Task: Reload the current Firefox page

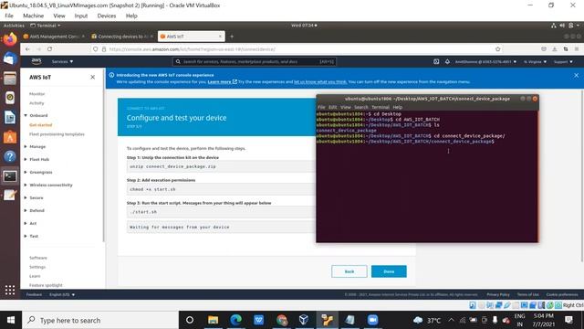Action: (x=49, y=49)
